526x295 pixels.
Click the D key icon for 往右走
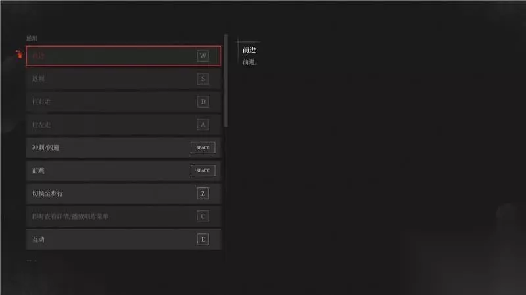[203, 102]
